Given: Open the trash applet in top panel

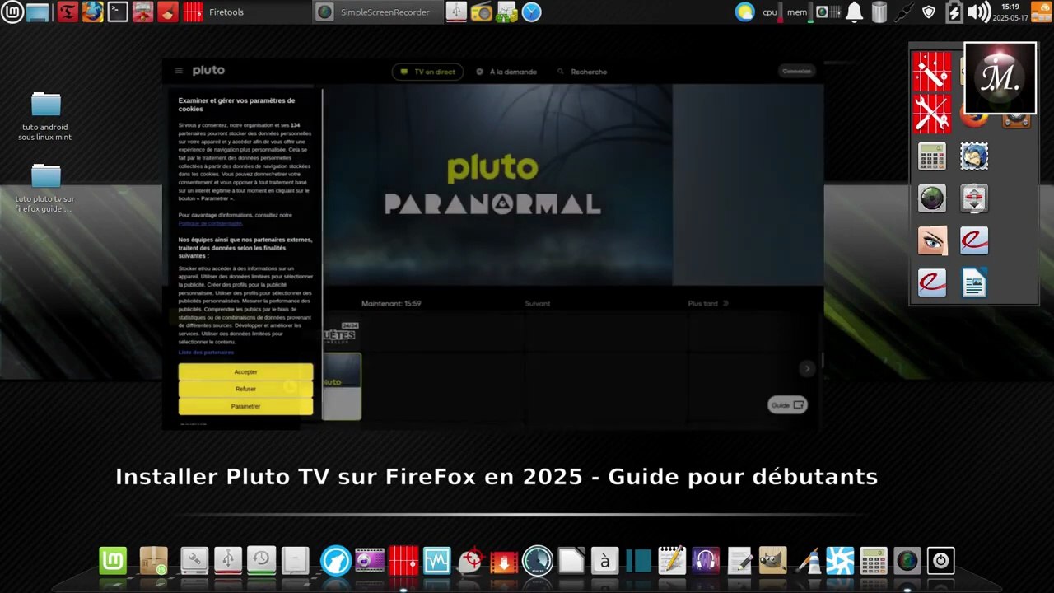Looking at the screenshot, I should coord(879,12).
